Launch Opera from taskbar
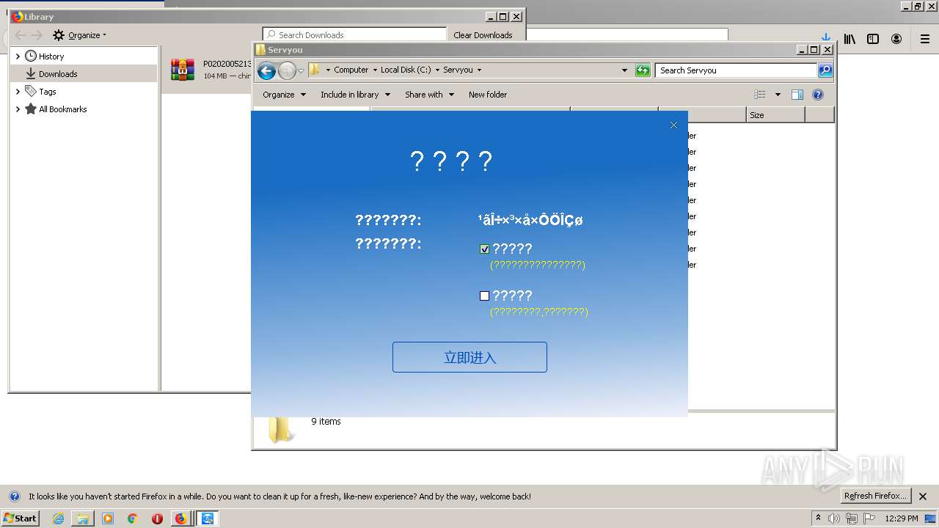The height and width of the screenshot is (528, 939). tap(157, 518)
